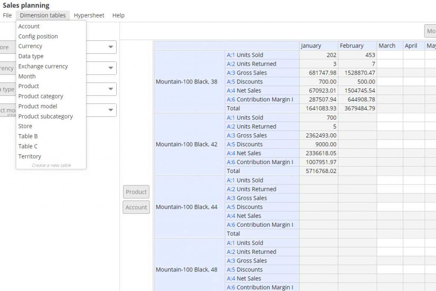Viewport: 436px width, 291px height.
Task: Click the Account dimension button
Action: 136,207
